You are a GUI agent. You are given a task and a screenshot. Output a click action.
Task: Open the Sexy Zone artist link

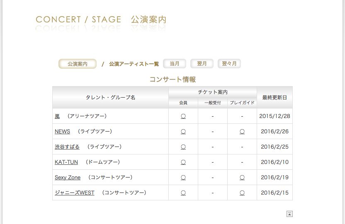click(x=68, y=178)
